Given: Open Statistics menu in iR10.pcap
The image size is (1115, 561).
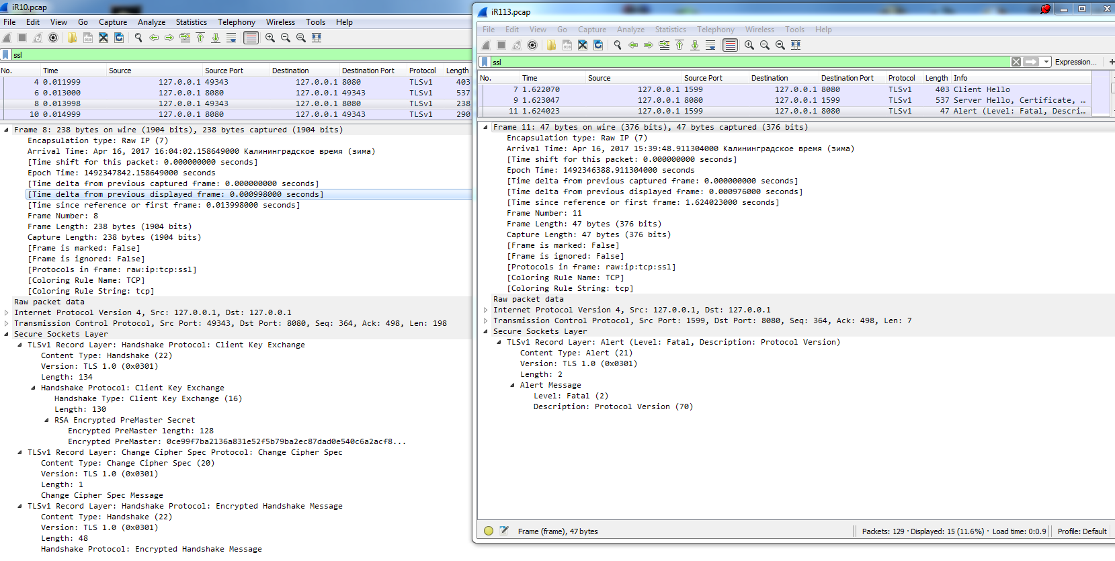Looking at the screenshot, I should coord(192,22).
